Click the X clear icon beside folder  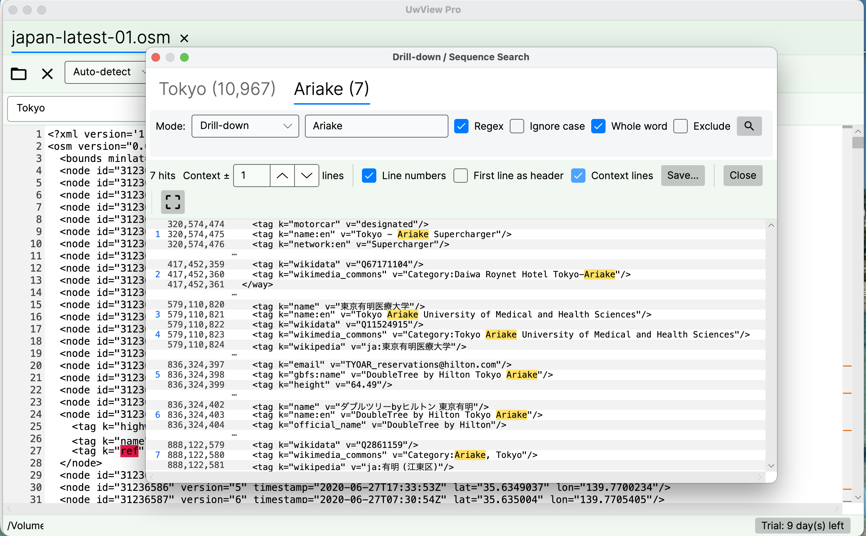point(47,74)
